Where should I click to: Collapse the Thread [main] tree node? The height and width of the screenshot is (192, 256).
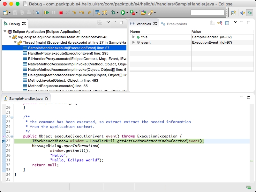tap(15, 42)
